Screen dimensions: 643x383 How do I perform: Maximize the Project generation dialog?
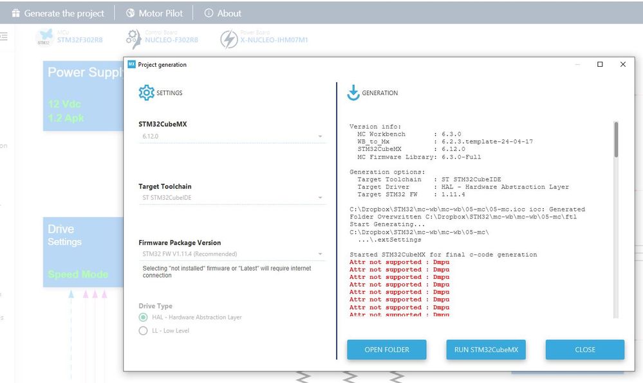(600, 64)
